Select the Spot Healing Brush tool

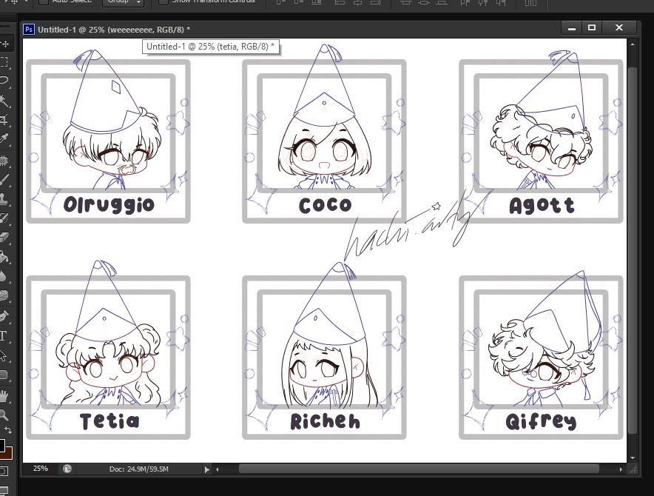click(4, 161)
